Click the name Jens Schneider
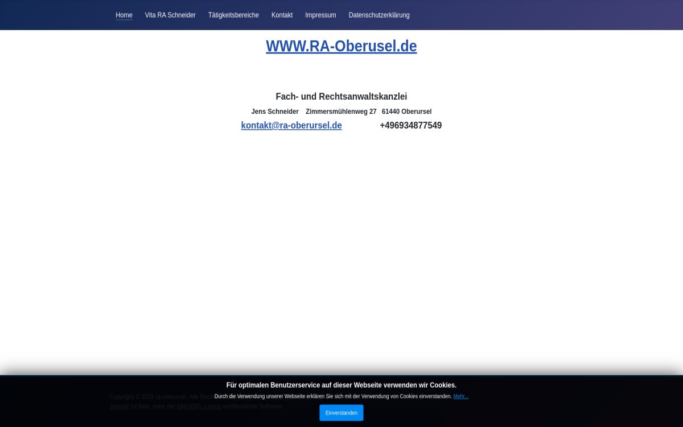The height and width of the screenshot is (427, 683). (275, 112)
